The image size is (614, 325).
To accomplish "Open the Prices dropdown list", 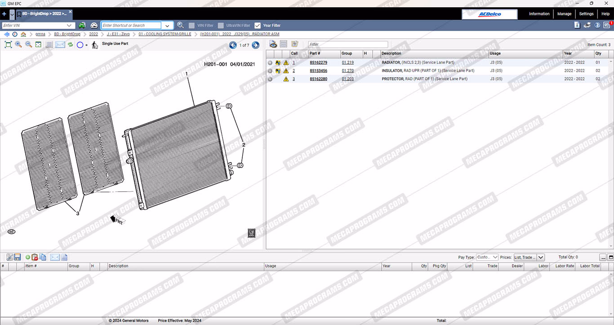I will click(541, 258).
